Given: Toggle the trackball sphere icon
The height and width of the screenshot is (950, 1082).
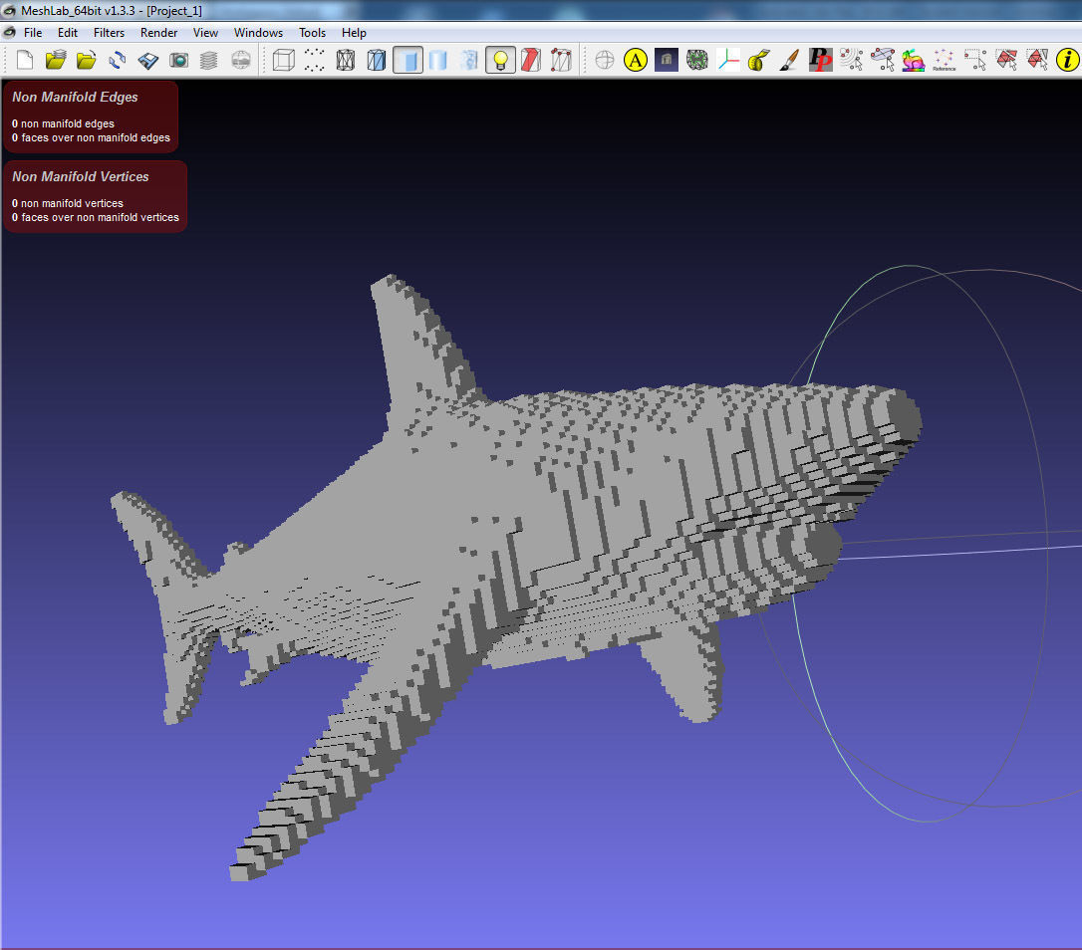Looking at the screenshot, I should click(605, 60).
